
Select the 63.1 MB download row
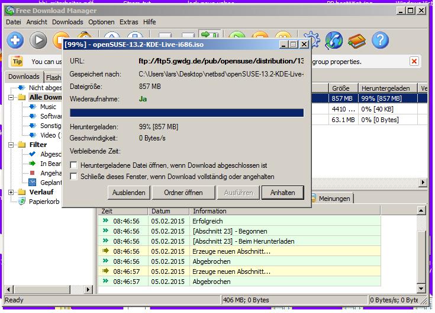click(x=369, y=120)
